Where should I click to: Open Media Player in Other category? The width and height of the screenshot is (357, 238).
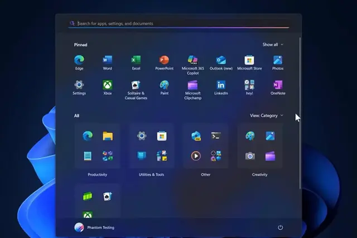coord(196,156)
